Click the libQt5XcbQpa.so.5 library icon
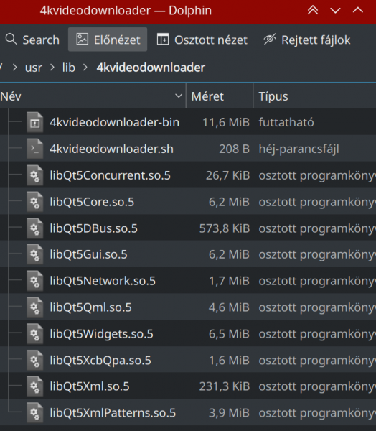Viewport: 376px width, 431px height. pyautogui.click(x=35, y=360)
